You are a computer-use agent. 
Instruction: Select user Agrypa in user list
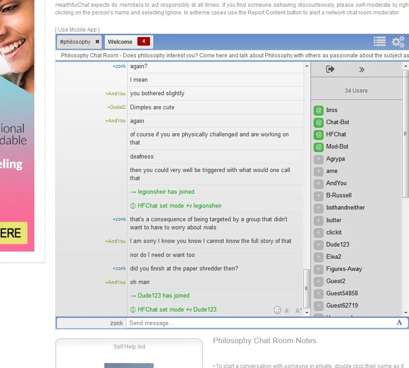[335, 159]
